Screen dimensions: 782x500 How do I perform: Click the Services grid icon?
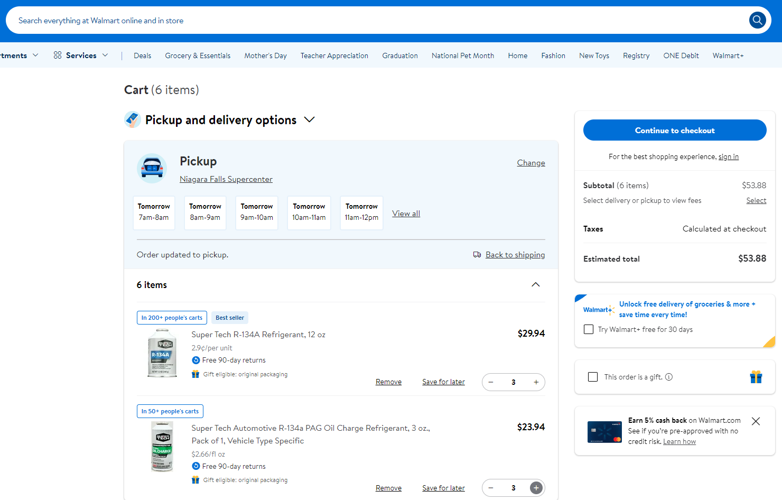(58, 55)
